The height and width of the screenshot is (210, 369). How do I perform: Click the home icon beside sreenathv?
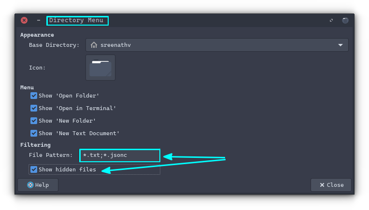pyautogui.click(x=94, y=45)
